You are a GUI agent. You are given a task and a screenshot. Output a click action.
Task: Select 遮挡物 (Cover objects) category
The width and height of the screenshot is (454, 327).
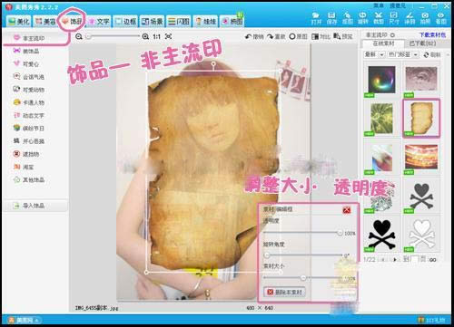(26, 154)
